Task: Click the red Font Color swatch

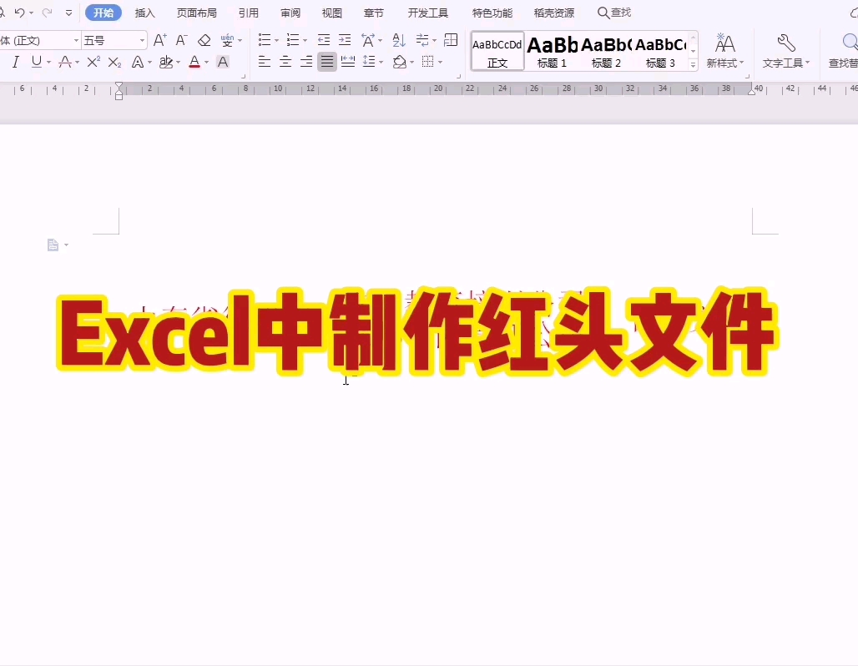Action: click(x=194, y=62)
